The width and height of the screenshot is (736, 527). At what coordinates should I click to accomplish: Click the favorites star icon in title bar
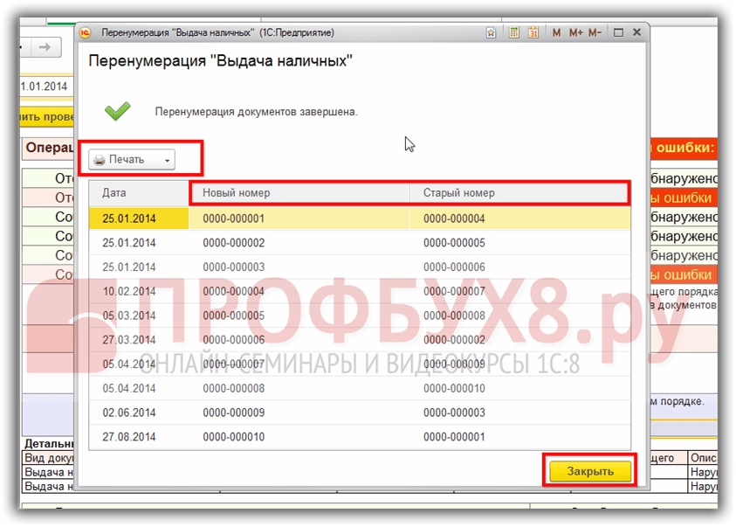click(492, 33)
